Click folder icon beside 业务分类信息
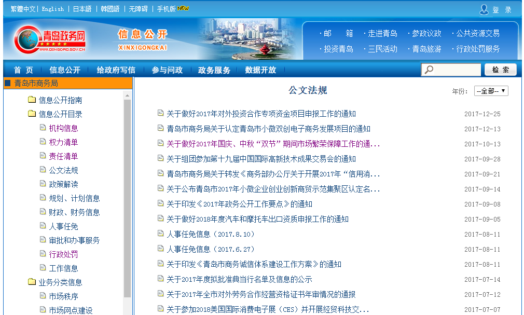524x315 pixels. pyautogui.click(x=32, y=282)
